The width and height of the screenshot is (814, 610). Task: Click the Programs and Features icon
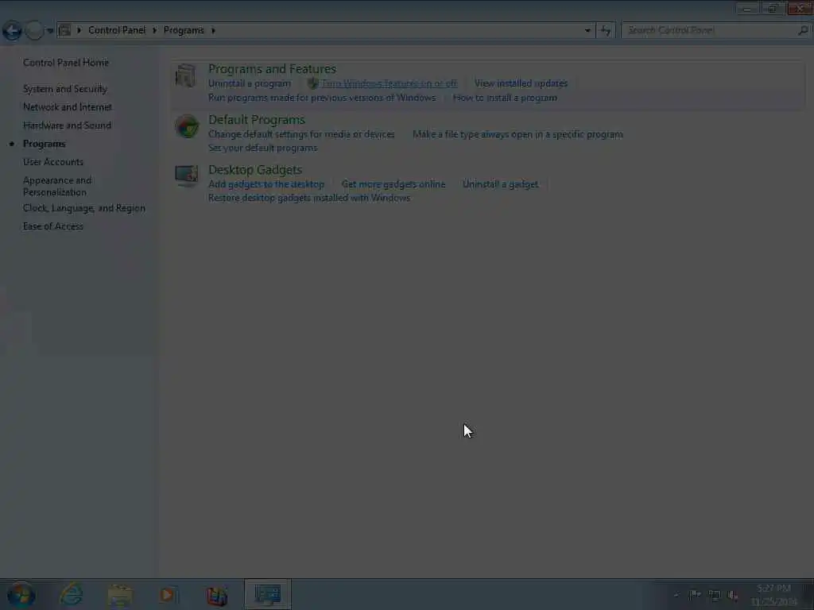tap(186, 75)
